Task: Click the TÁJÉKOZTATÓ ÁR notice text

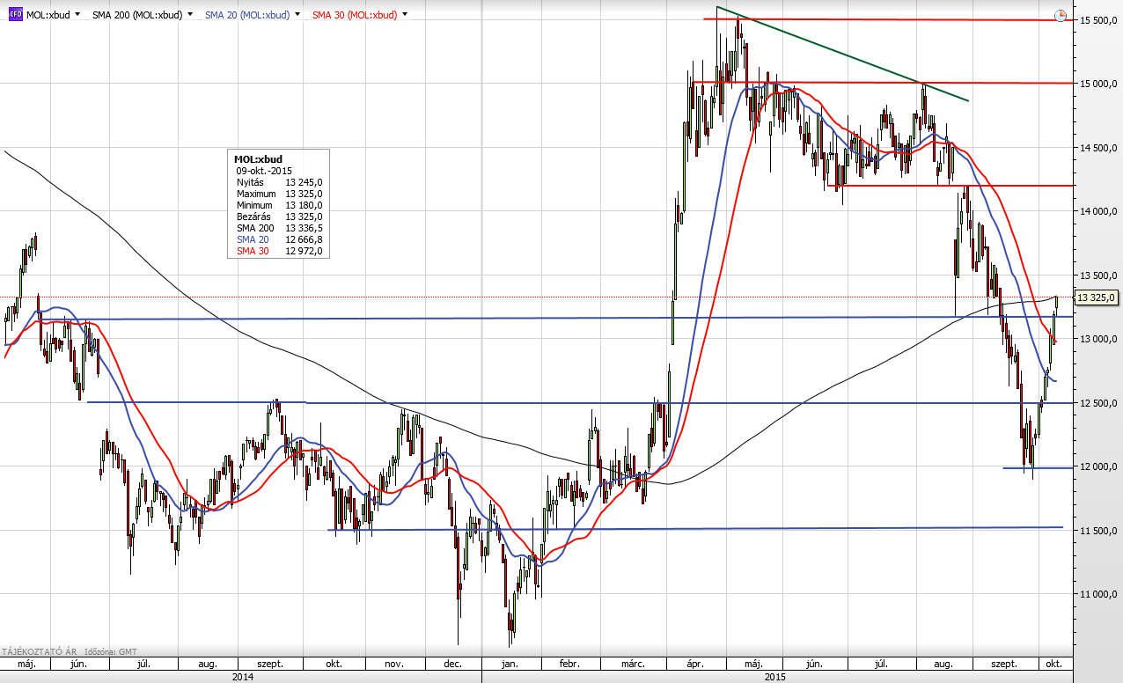Action: (38, 651)
